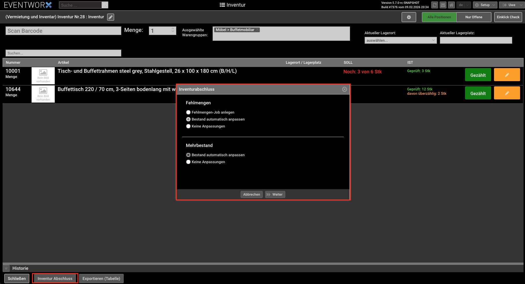Expand the Setup menu dropdown
The width and height of the screenshot is (525, 284).
pyautogui.click(x=485, y=5)
